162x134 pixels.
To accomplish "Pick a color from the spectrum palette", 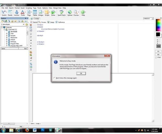I will point(158,25).
